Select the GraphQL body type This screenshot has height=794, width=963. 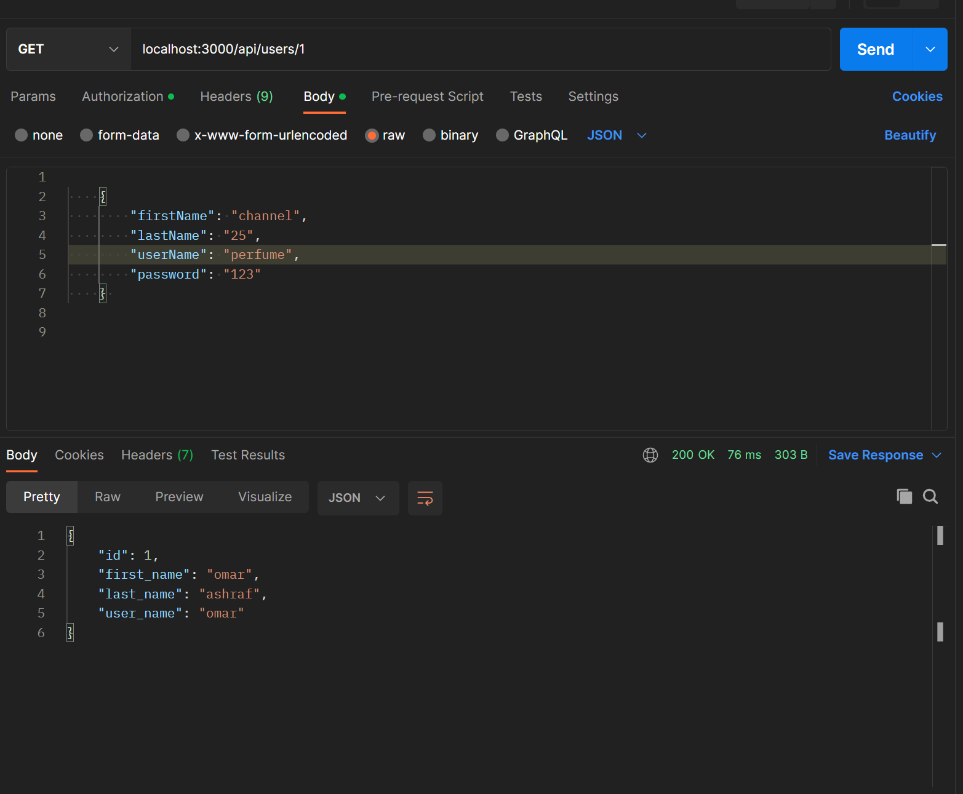(x=531, y=135)
